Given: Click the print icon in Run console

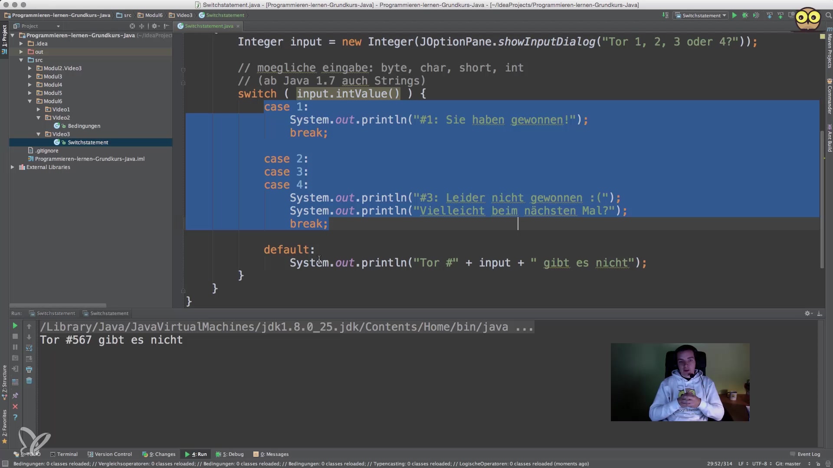Looking at the screenshot, I should [29, 370].
